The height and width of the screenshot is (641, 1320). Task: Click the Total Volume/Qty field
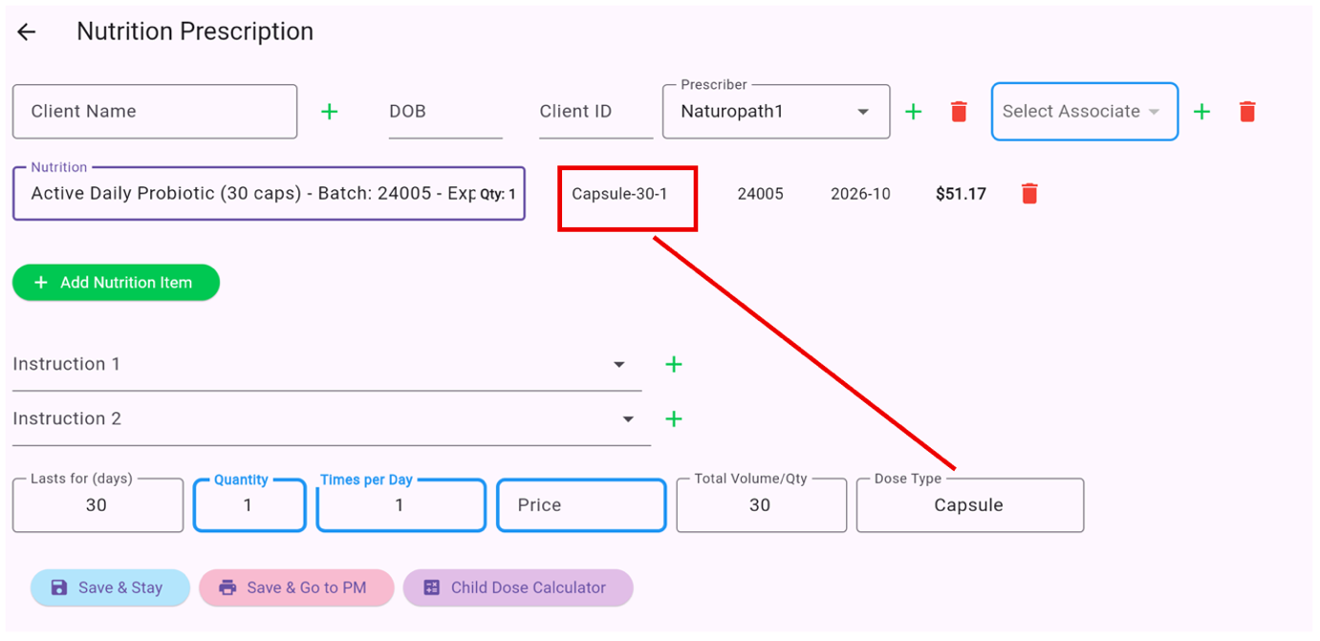click(x=761, y=505)
